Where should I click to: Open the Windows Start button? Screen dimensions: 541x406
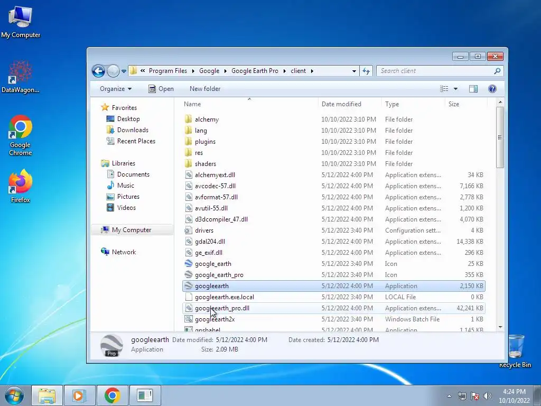coord(14,395)
